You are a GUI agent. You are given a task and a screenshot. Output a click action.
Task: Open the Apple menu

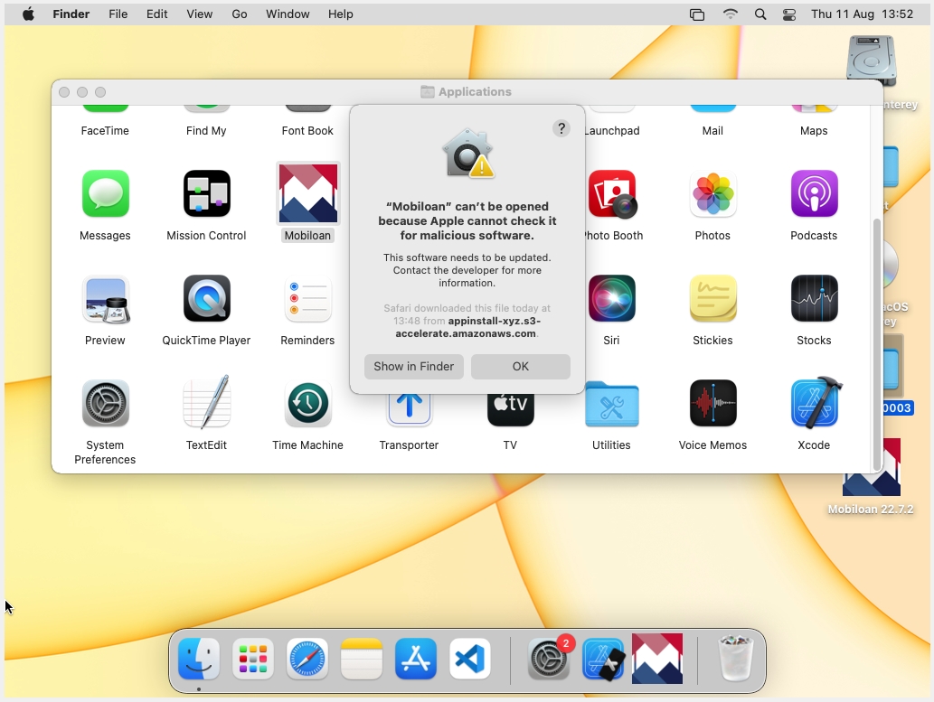coord(28,14)
